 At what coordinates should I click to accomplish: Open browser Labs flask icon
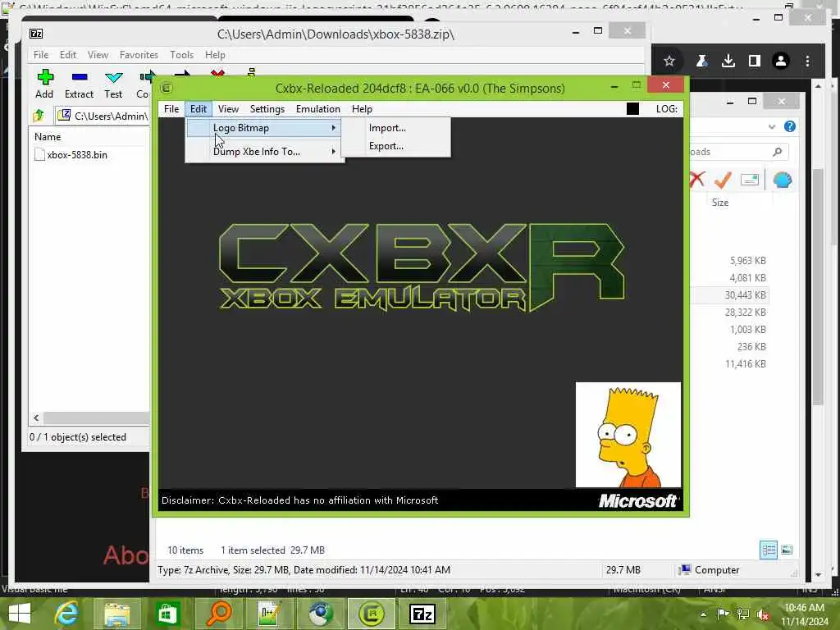click(701, 61)
